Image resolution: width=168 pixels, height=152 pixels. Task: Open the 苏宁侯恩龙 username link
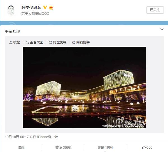click(x=31, y=8)
